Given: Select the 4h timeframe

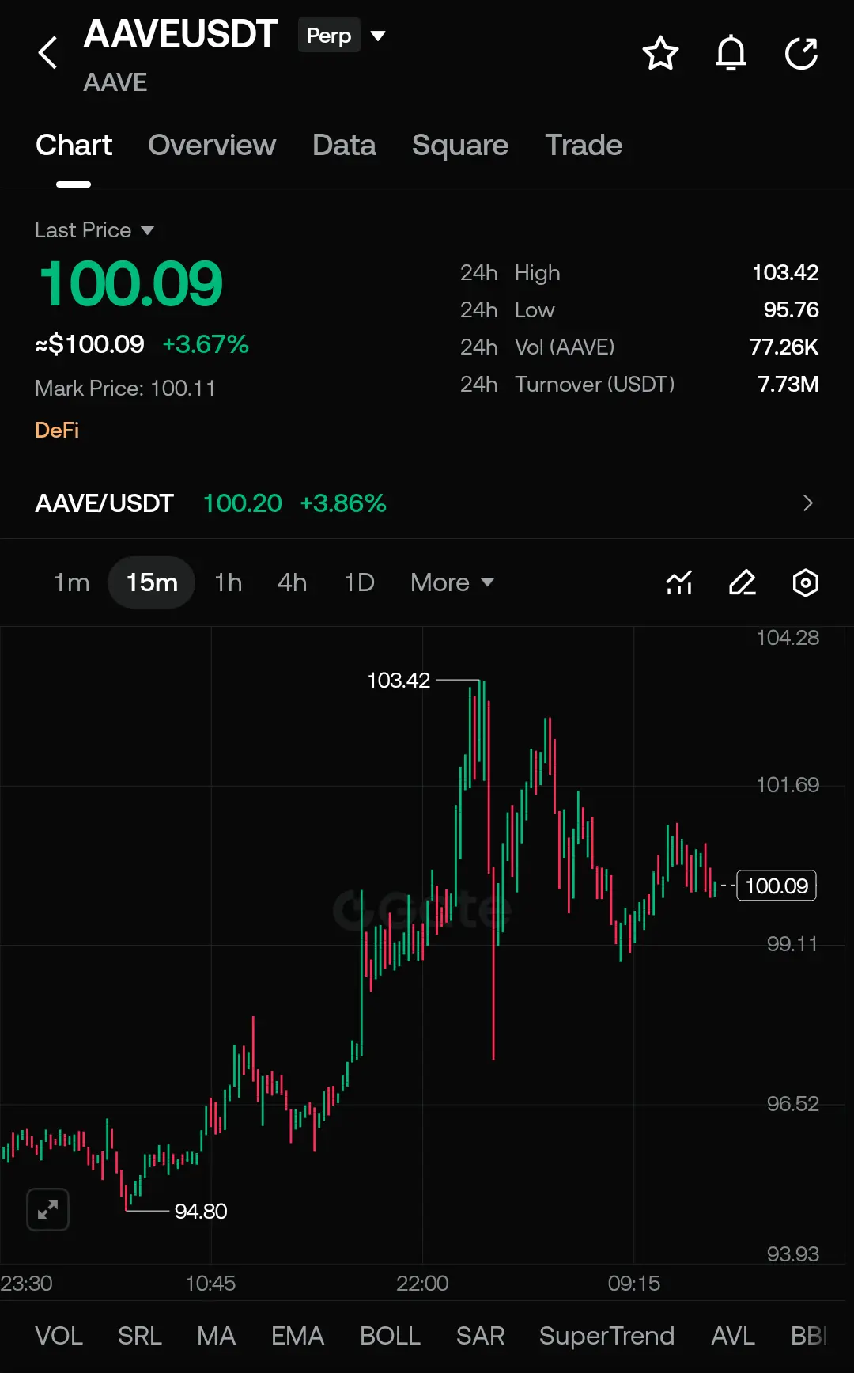Looking at the screenshot, I should tap(292, 582).
